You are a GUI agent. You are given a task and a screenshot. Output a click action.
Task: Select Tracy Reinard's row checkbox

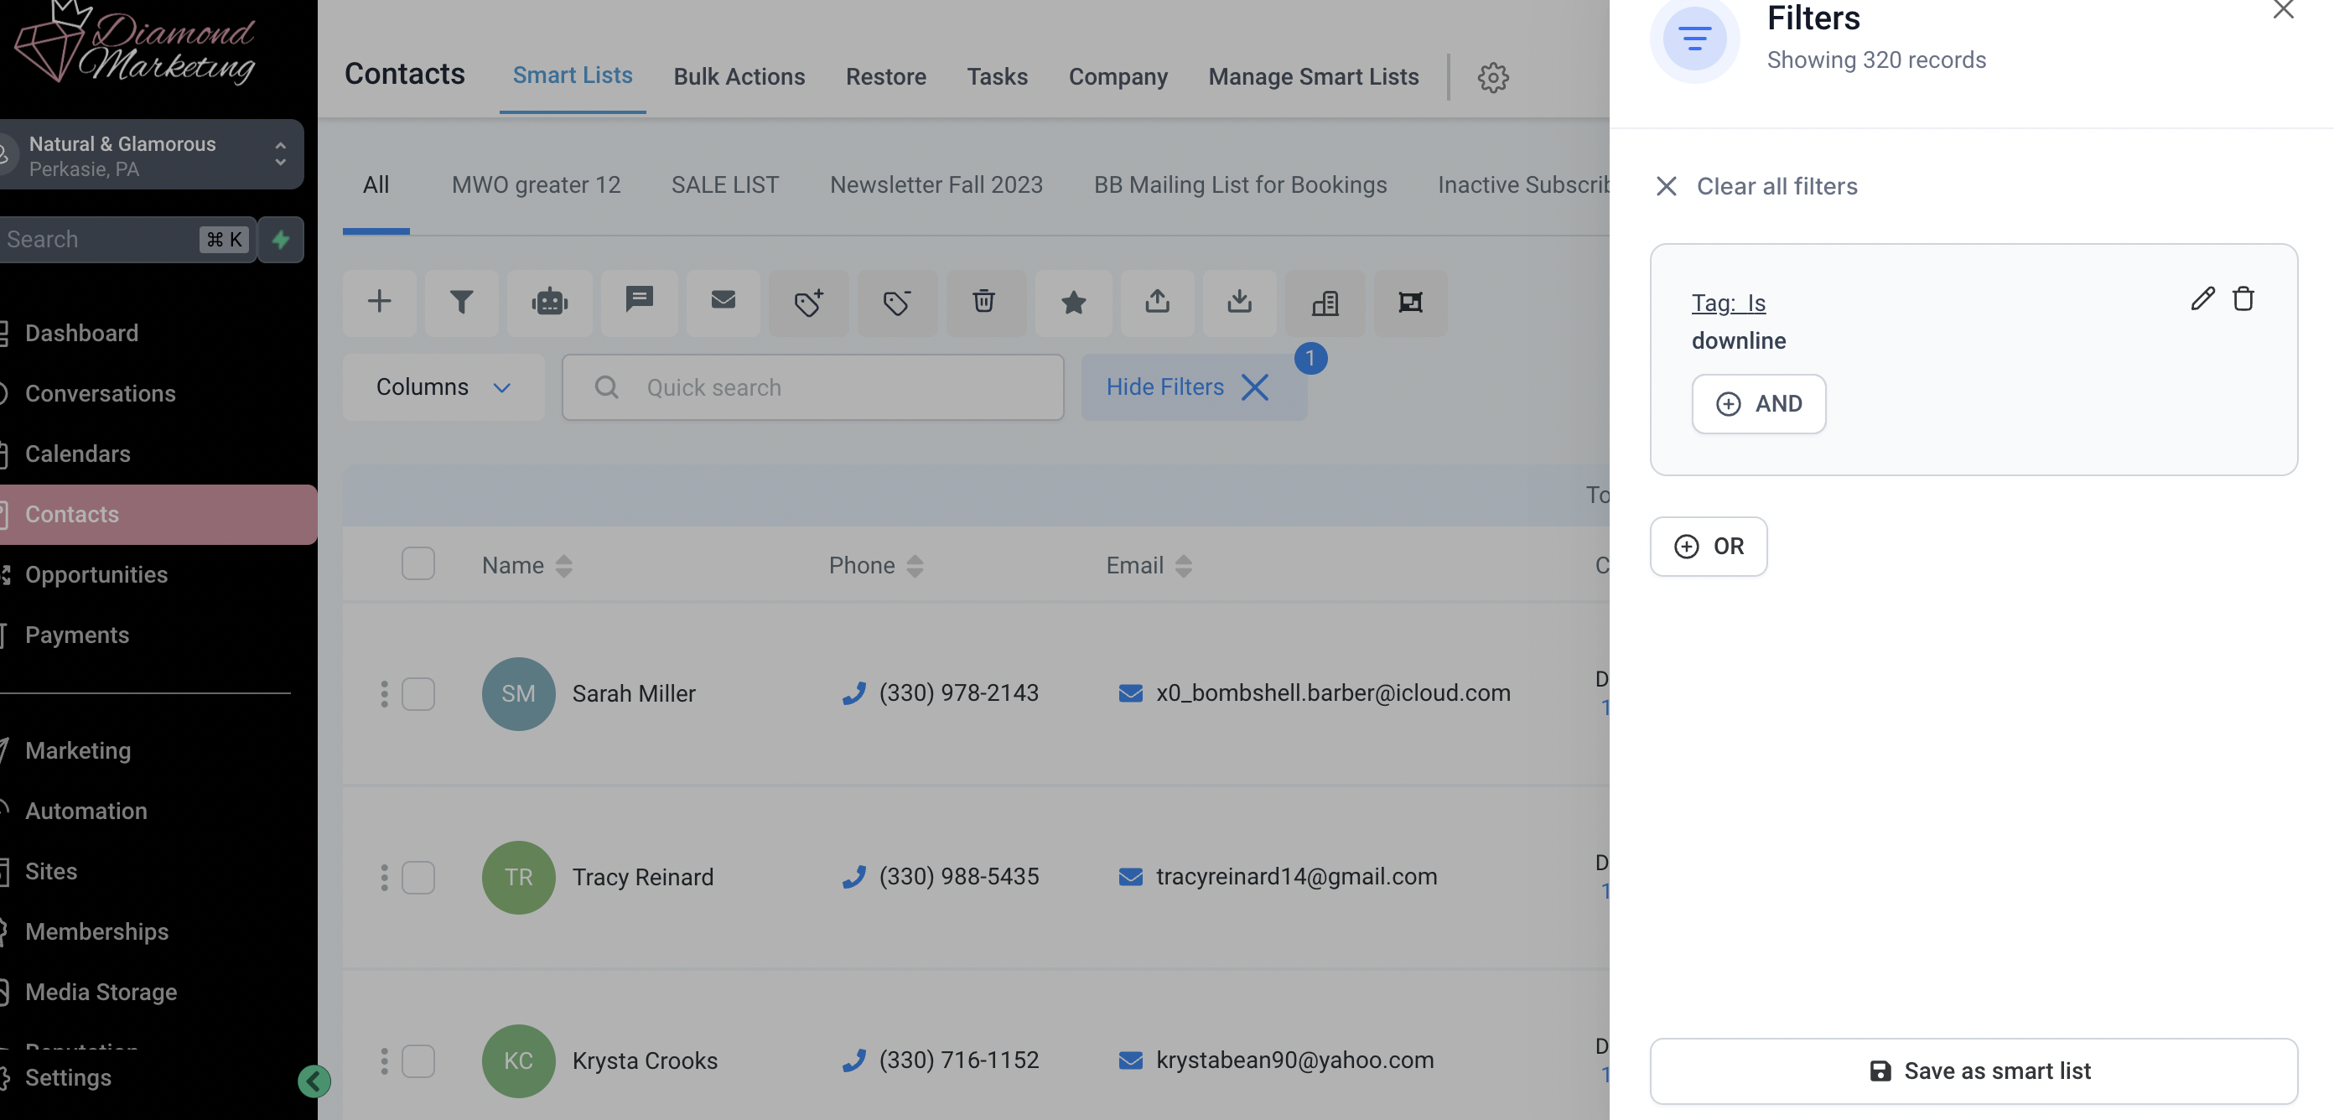tap(418, 876)
